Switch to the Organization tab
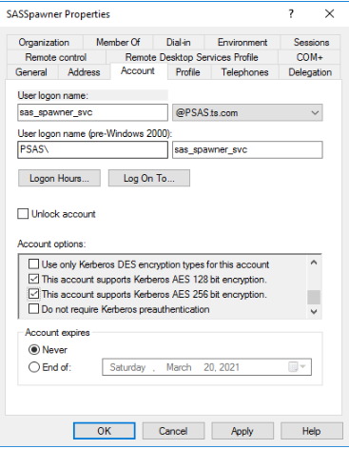The image size is (349, 449). click(44, 42)
